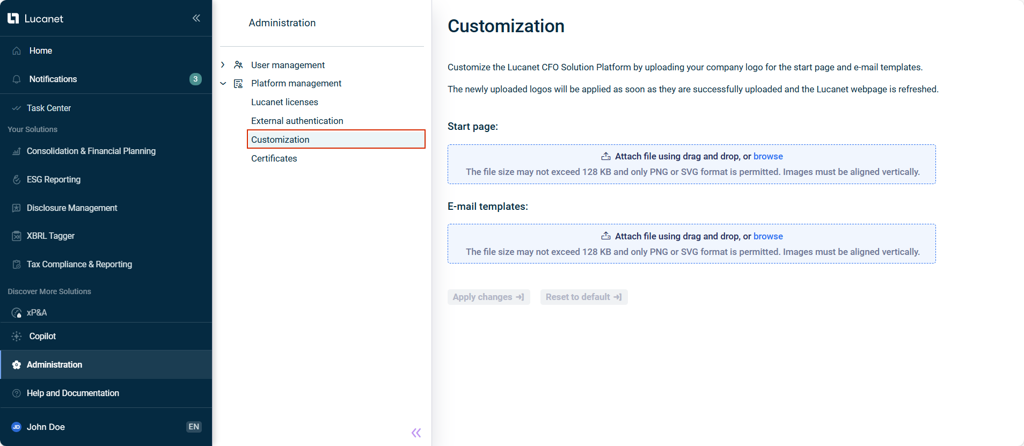Select Platform management in the tree

click(296, 83)
